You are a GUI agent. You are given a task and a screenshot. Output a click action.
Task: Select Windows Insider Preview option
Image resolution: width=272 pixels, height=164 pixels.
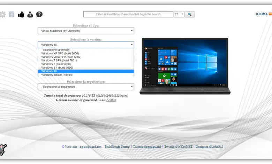(86, 75)
